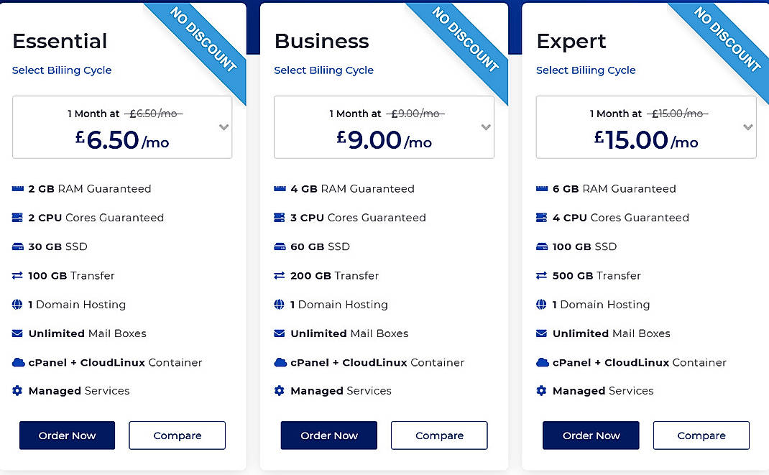Compare the Expert plan

[701, 435]
